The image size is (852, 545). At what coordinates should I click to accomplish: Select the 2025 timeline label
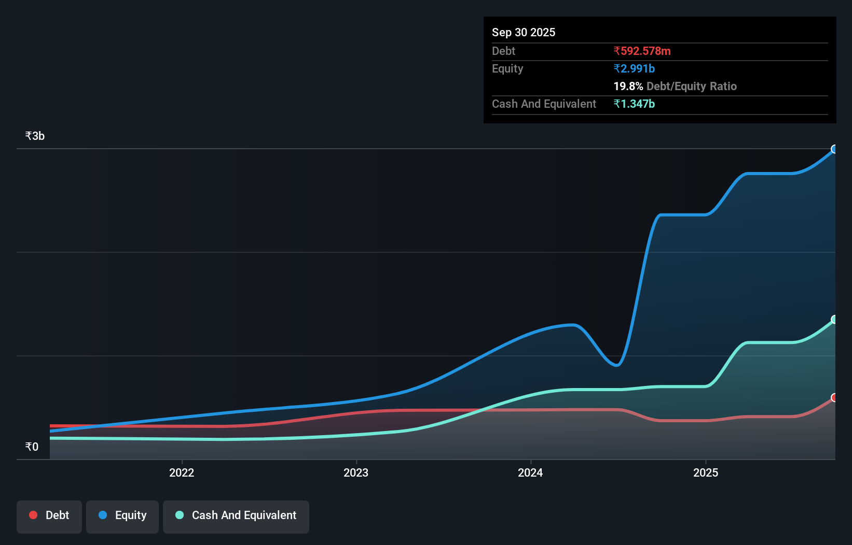[x=706, y=472]
